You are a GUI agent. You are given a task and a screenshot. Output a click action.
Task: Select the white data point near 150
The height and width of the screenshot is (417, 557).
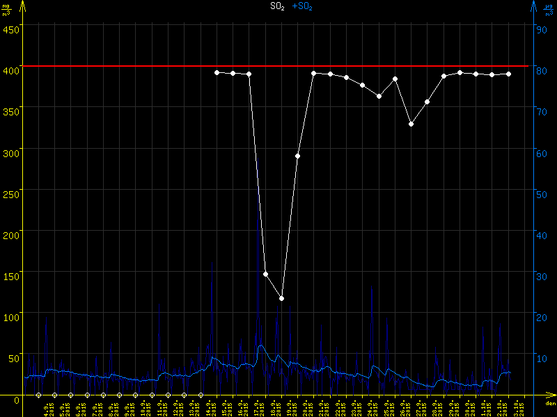tap(265, 274)
